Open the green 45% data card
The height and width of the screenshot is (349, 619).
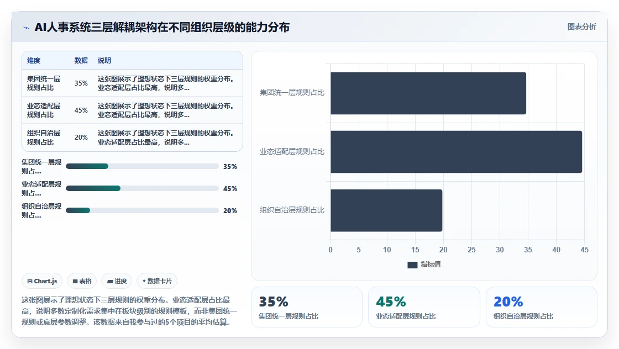[424, 307]
